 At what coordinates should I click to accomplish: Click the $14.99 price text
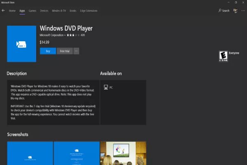pos(44,42)
